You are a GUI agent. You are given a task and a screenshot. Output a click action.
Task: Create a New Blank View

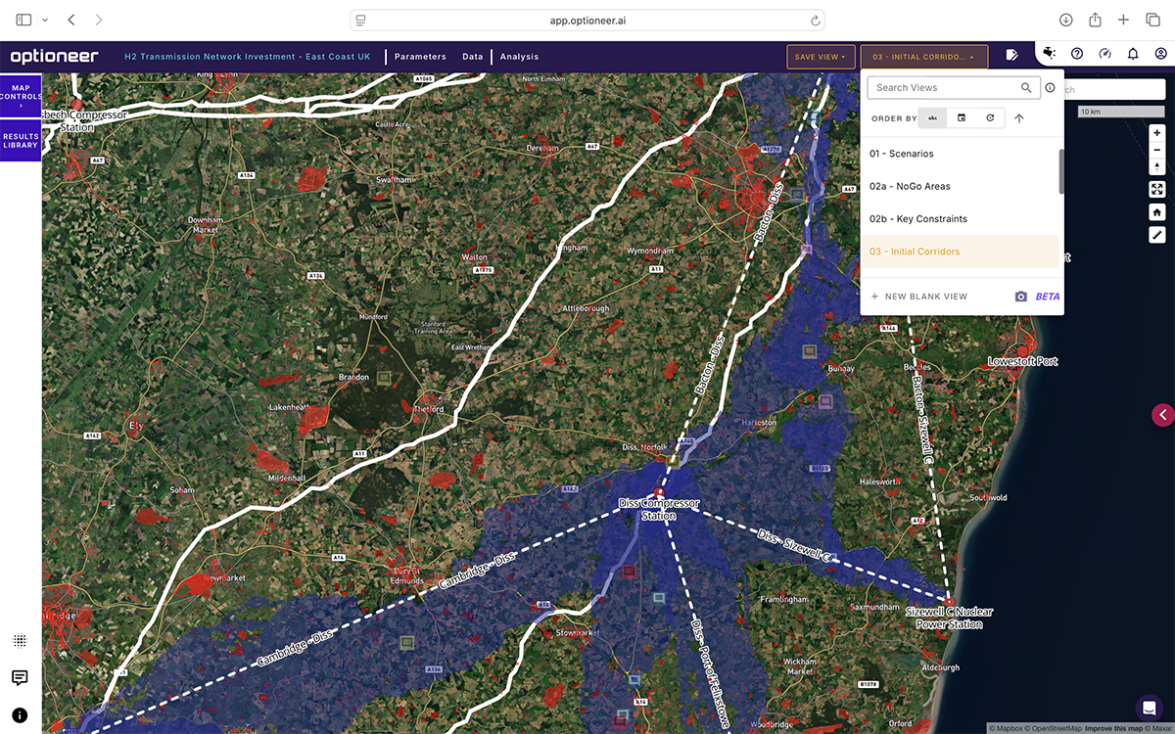(x=918, y=297)
